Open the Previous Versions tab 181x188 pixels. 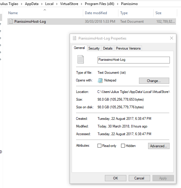pos(128,48)
